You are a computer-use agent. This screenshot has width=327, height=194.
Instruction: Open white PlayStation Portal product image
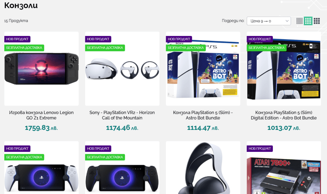pos(42,168)
